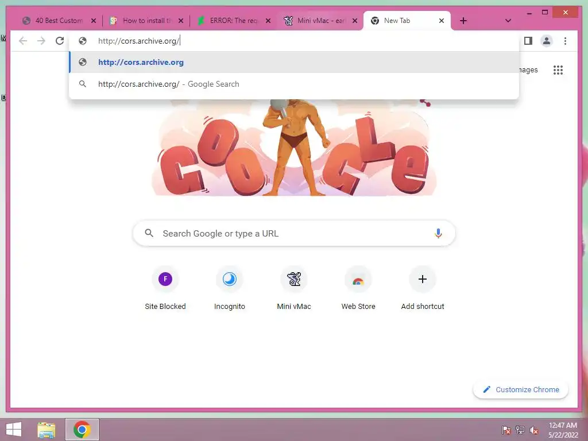Open the side panel icon
This screenshot has height=441, width=588.
(x=528, y=41)
